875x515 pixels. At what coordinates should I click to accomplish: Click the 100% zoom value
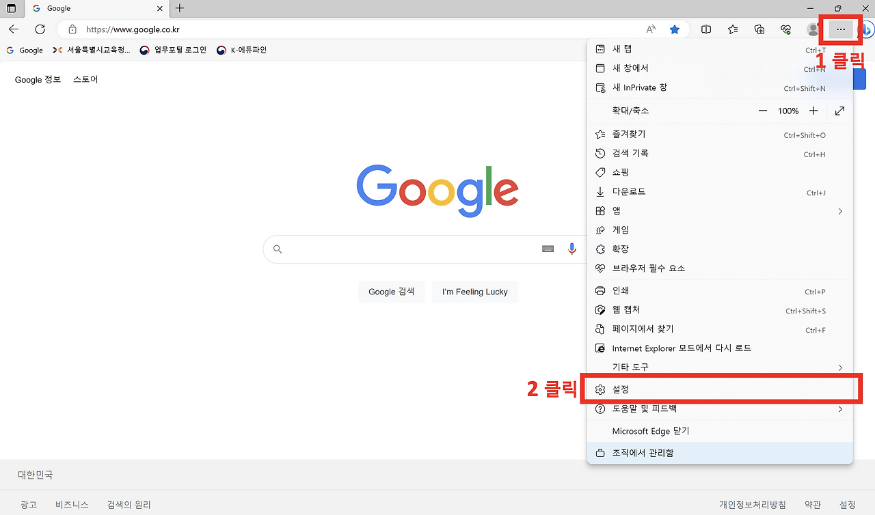click(788, 111)
